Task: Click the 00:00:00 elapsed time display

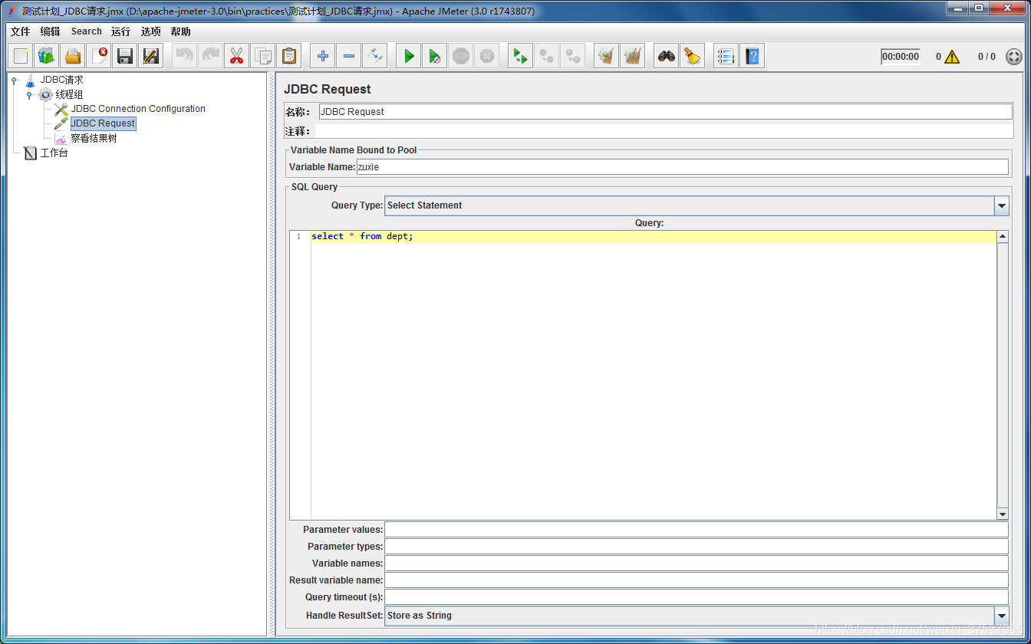Action: click(x=901, y=57)
